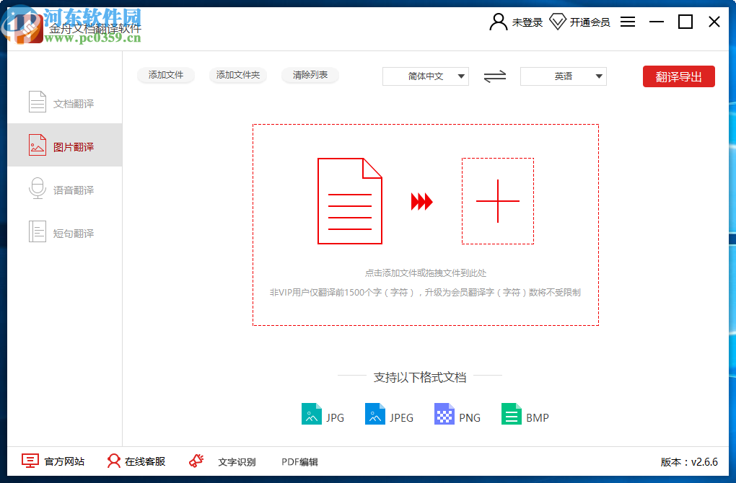Click the JPG format icon
Screen dimensions: 736x483
pos(310,414)
